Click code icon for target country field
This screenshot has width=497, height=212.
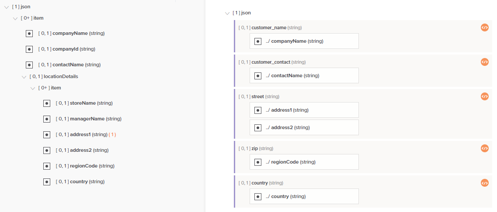coord(484,183)
